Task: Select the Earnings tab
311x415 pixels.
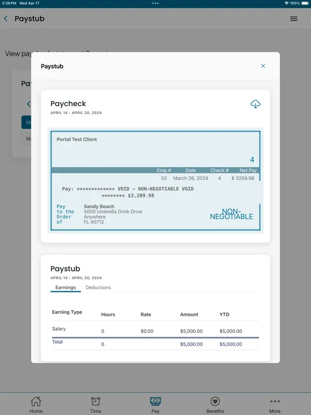Action: pos(65,287)
